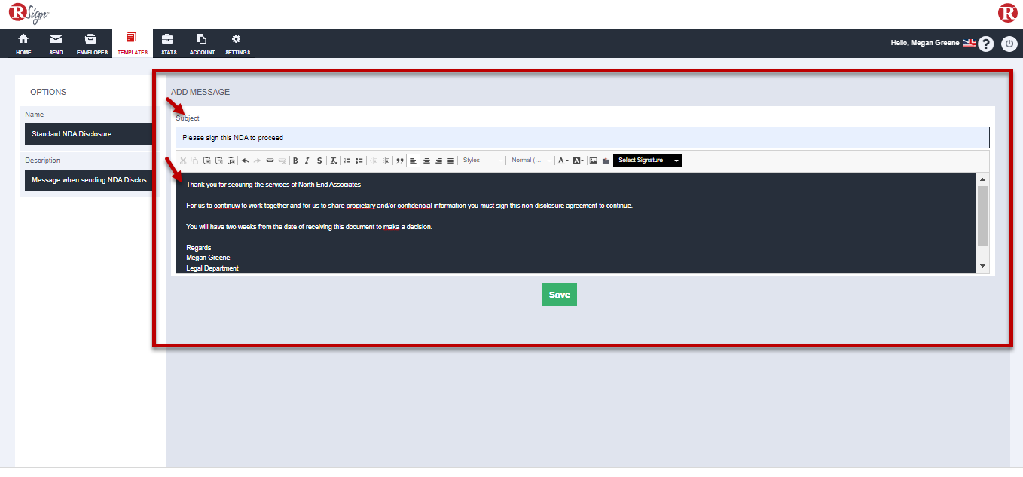This screenshot has height=477, width=1023.
Task: Insert a numbered list
Action: 347,161
